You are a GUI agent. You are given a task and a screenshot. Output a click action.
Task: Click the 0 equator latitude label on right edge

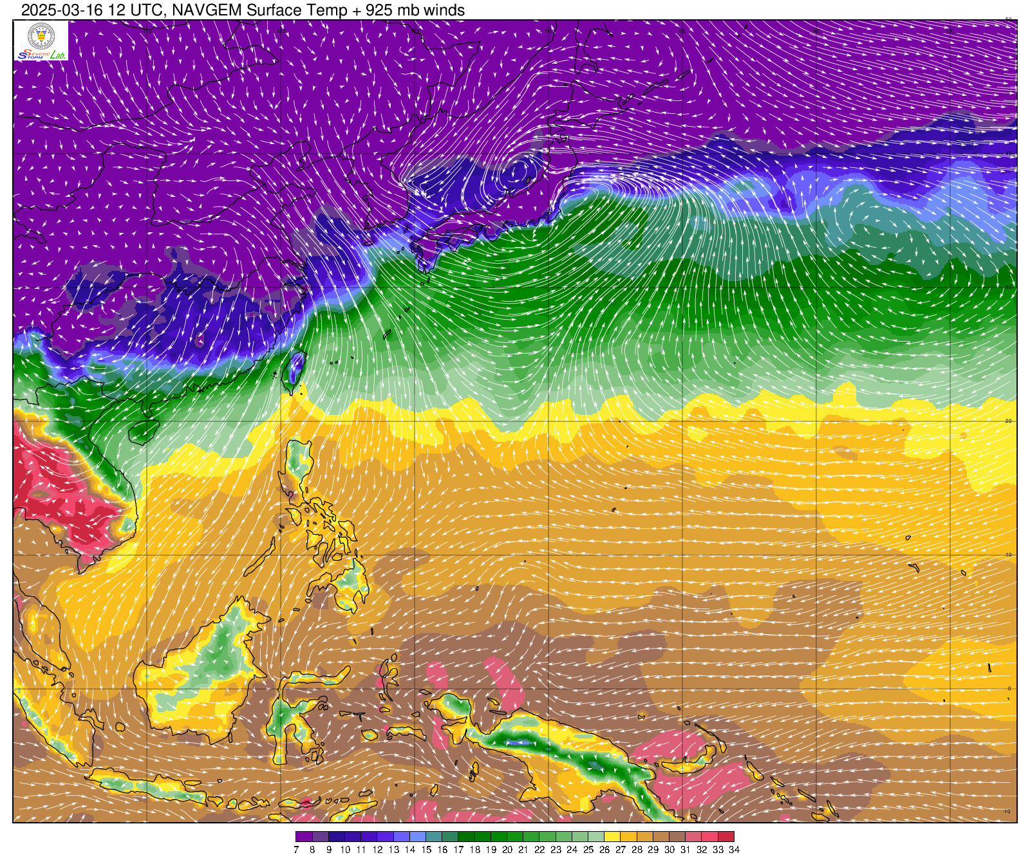(1009, 688)
